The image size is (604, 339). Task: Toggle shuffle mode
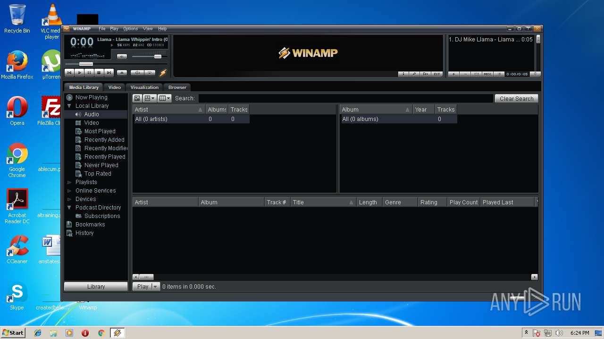[137, 73]
